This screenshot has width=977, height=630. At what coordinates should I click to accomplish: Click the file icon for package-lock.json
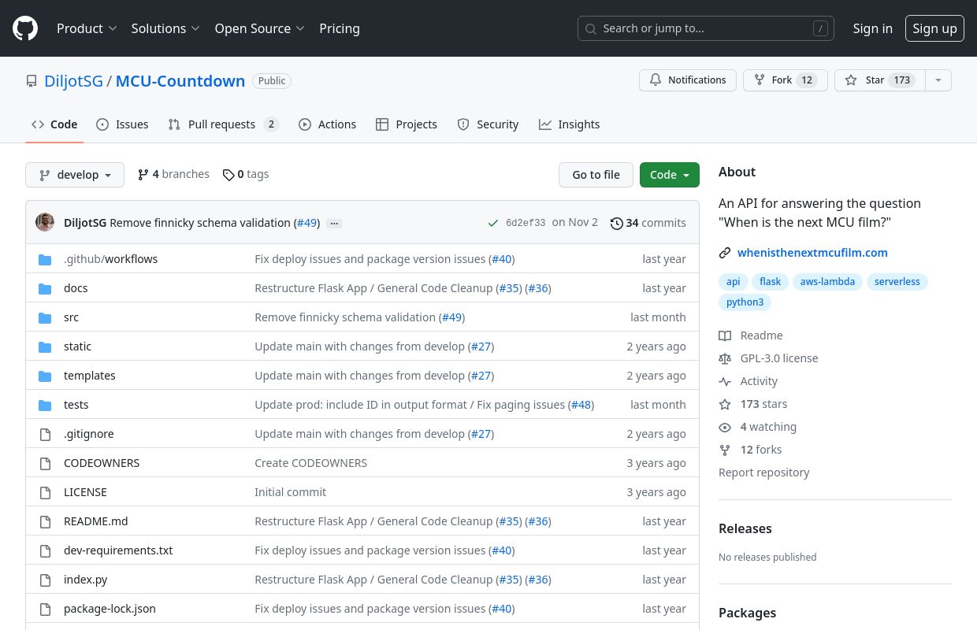45,609
